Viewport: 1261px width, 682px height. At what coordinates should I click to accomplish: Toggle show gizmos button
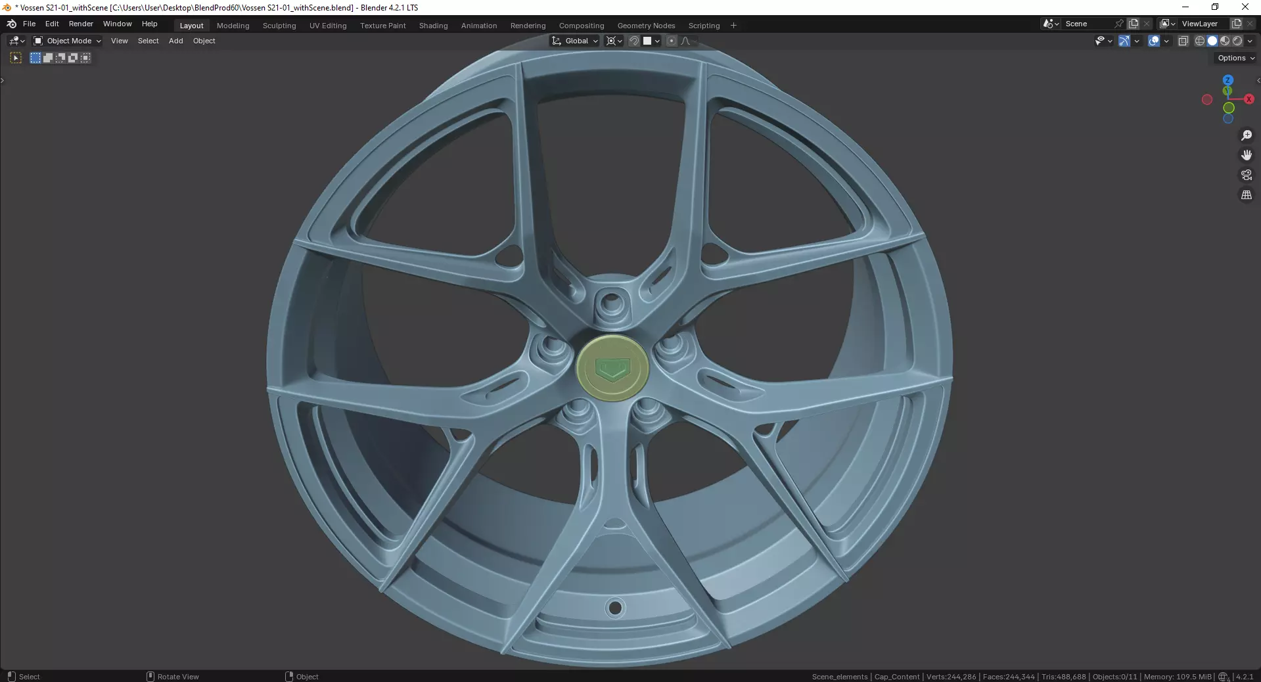(1124, 41)
